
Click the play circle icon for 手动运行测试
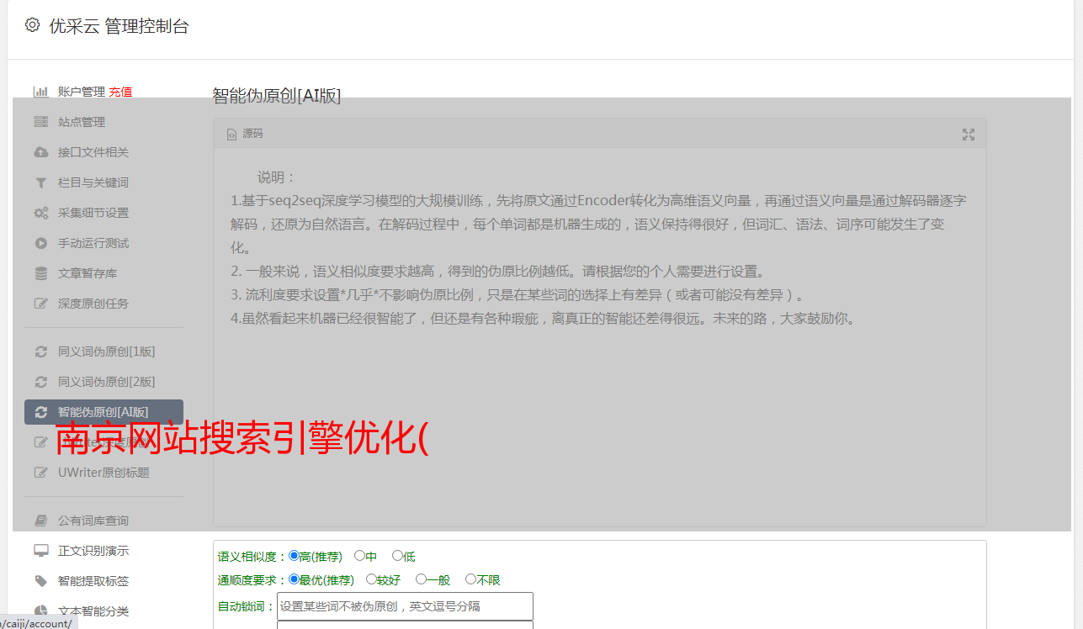[40, 243]
